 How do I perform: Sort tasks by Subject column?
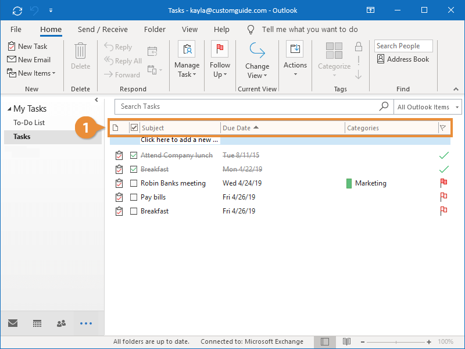click(180, 128)
